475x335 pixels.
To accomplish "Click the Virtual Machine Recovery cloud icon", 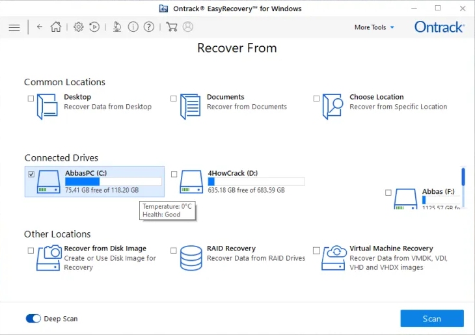I will (334, 258).
